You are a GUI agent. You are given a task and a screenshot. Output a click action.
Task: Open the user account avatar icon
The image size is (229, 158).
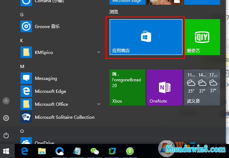(6, 101)
